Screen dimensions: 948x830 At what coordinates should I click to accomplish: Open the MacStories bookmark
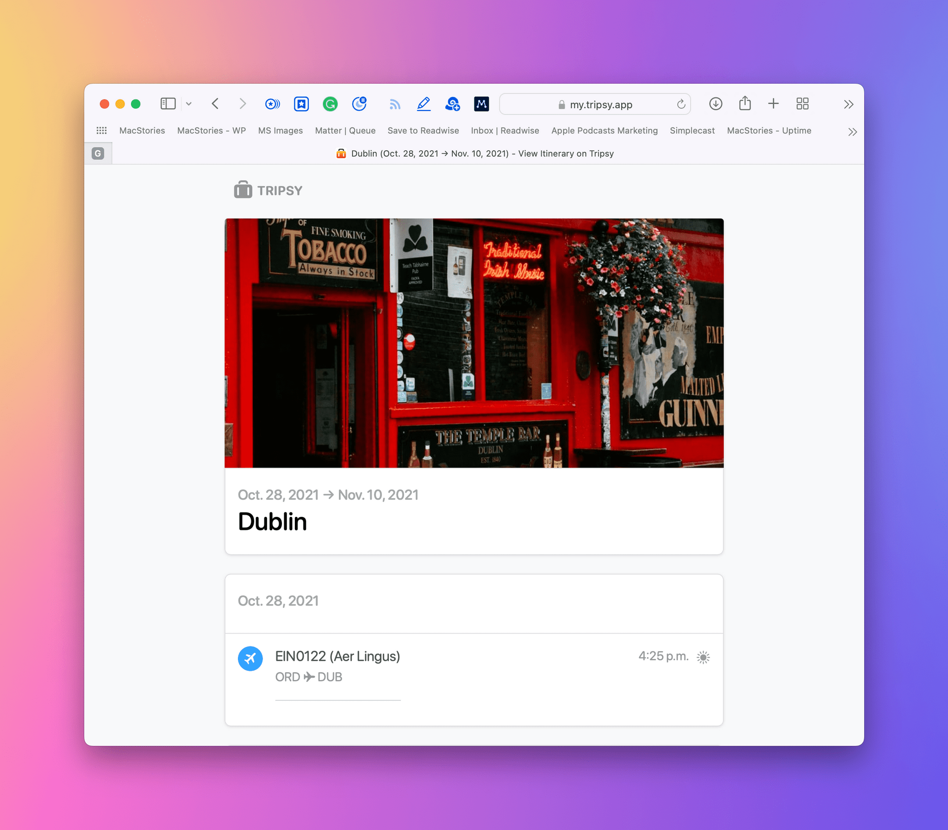pos(142,130)
